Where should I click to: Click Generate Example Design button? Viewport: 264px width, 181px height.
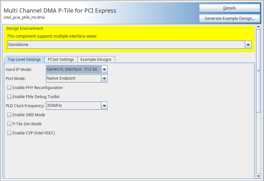click(x=229, y=18)
